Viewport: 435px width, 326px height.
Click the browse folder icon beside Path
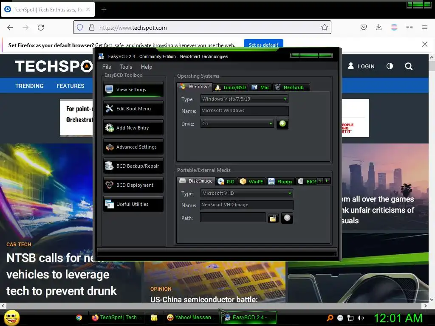click(273, 218)
